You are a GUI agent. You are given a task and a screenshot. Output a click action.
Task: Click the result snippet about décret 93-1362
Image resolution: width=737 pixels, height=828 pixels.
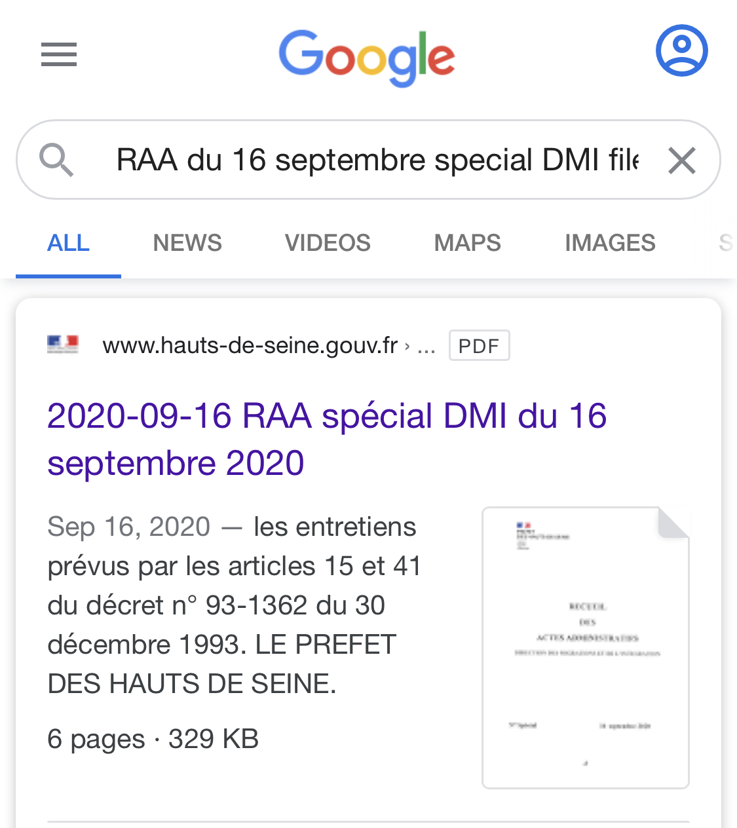pos(235,605)
